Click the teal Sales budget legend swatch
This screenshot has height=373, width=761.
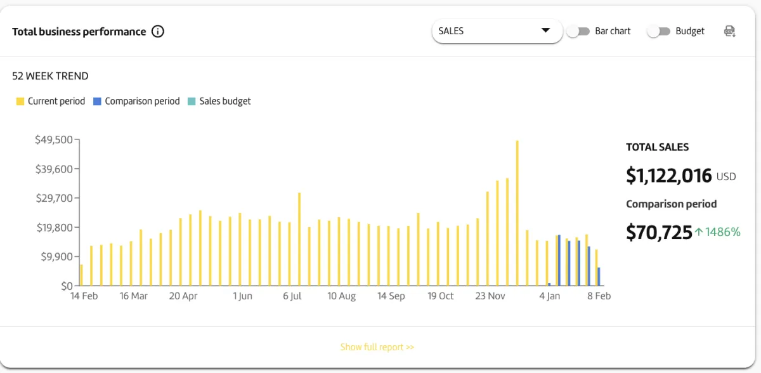(x=192, y=101)
